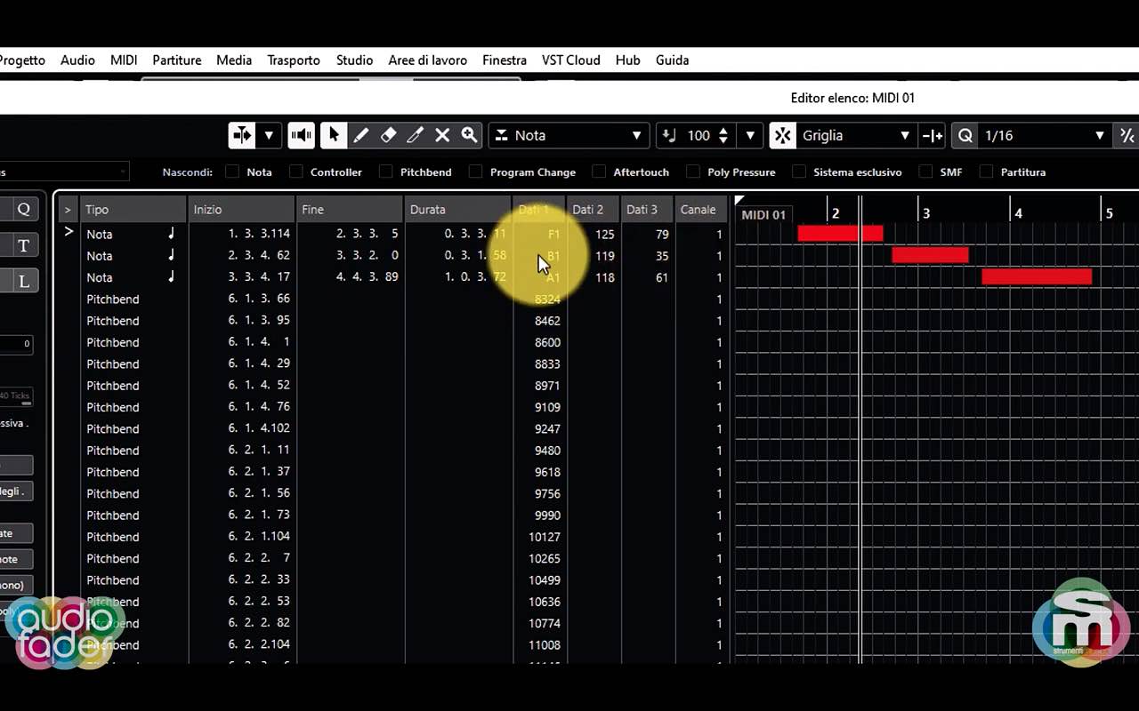Viewport: 1139px width, 711px height.
Task: Open the Trasporto menu
Action: coord(294,60)
